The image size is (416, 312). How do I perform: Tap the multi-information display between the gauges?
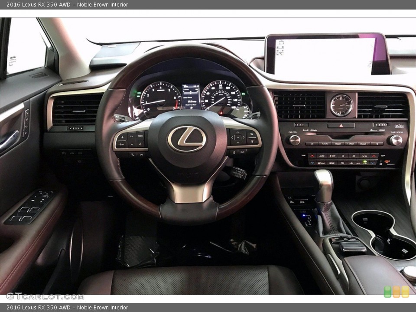tap(191, 96)
